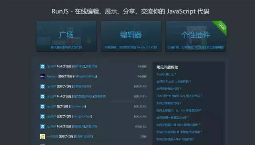Click the avatar in the 昨天(21:19) row
Screen dimensions: 255x145
click(43, 87)
